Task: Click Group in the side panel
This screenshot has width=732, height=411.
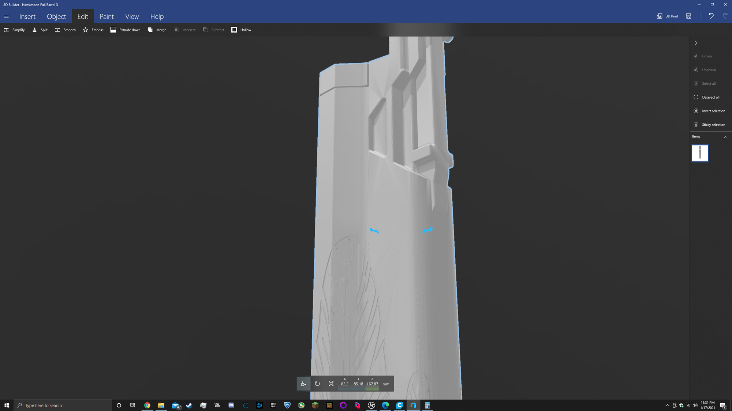Action: pyautogui.click(x=703, y=56)
